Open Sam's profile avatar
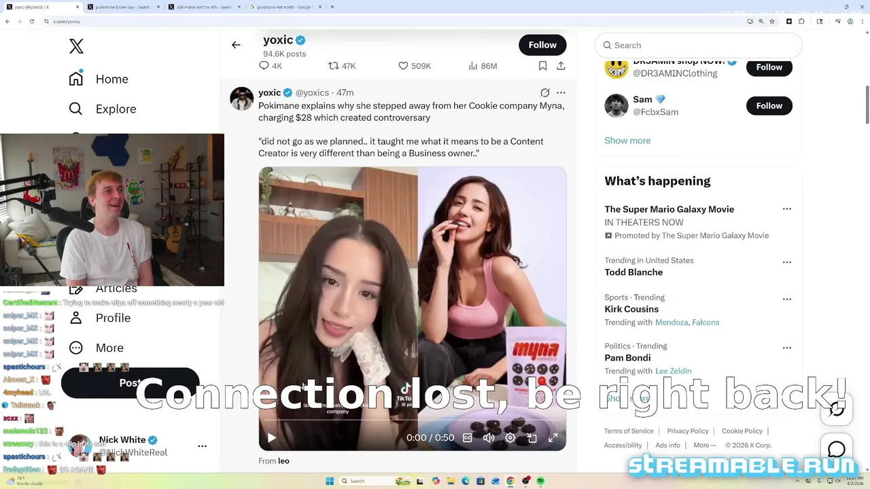This screenshot has width=870, height=489. pos(616,105)
